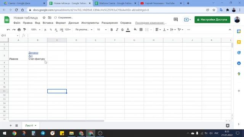
Task: Click the Новая таблица title field
Action: pos(26,18)
